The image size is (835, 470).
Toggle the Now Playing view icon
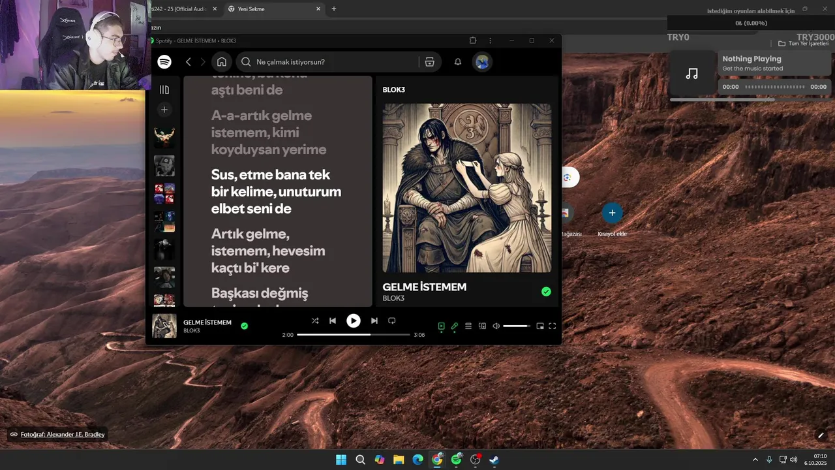441,326
